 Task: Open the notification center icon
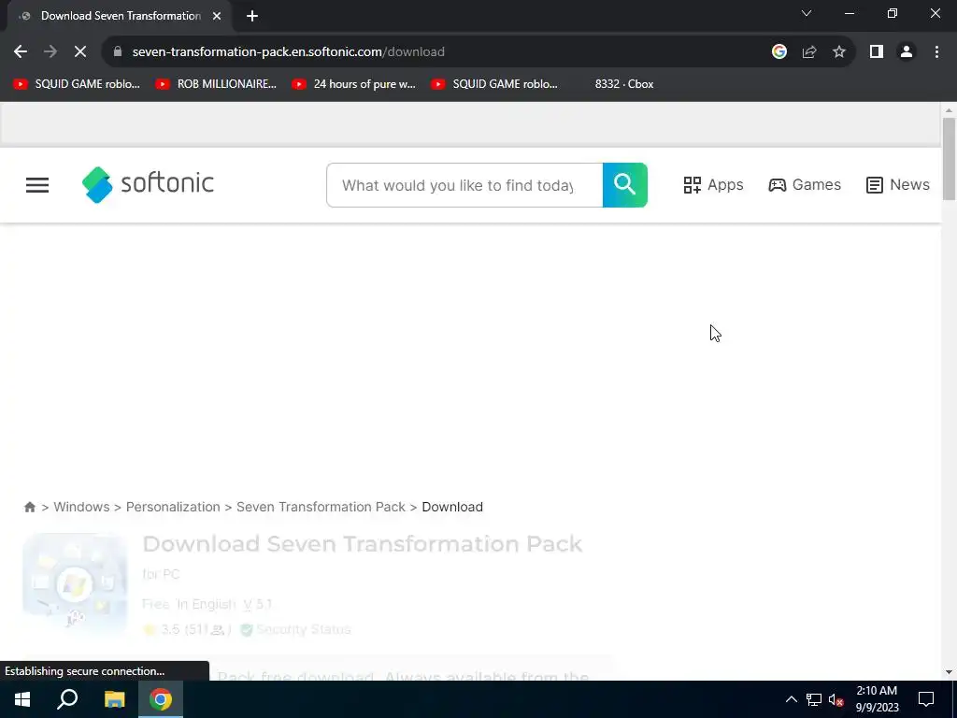tap(926, 699)
